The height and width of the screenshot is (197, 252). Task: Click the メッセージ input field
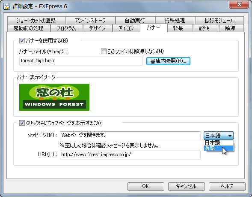point(130,136)
